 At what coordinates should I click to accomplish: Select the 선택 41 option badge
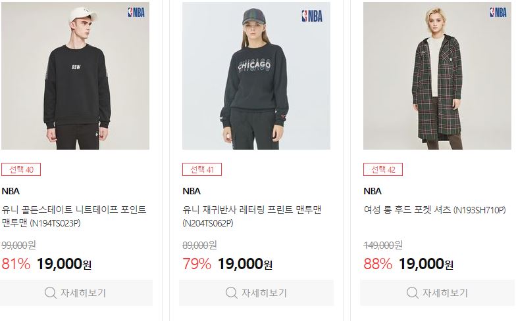[x=202, y=169]
